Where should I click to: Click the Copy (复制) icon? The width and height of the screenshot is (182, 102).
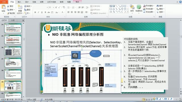[x=8, y=10]
